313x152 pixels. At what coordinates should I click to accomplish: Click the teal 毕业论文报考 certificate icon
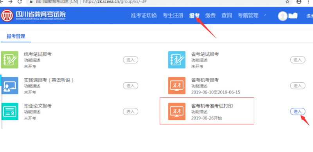coord(9,111)
